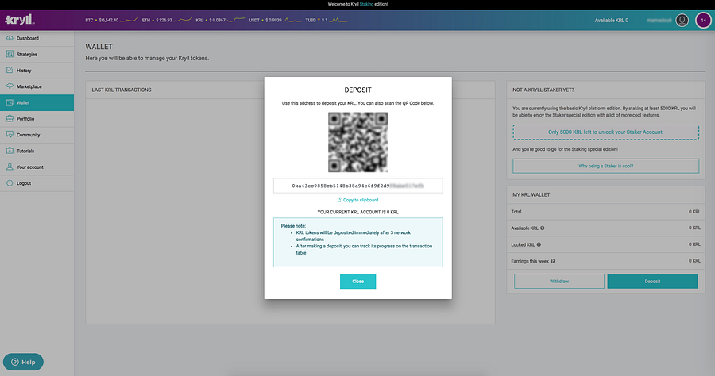Go to the History page
The image size is (715, 376).
37,71
